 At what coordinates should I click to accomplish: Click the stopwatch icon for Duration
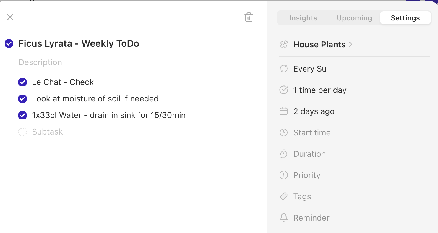[x=284, y=154]
